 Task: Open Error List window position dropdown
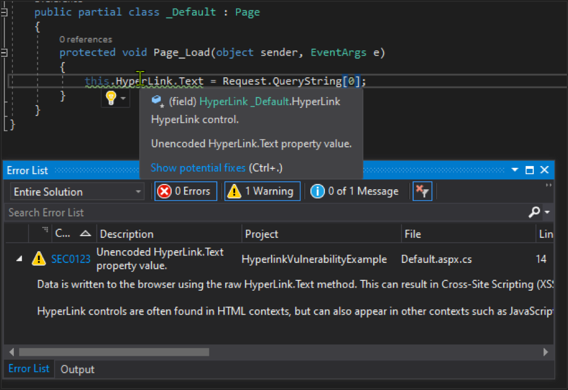pos(515,169)
